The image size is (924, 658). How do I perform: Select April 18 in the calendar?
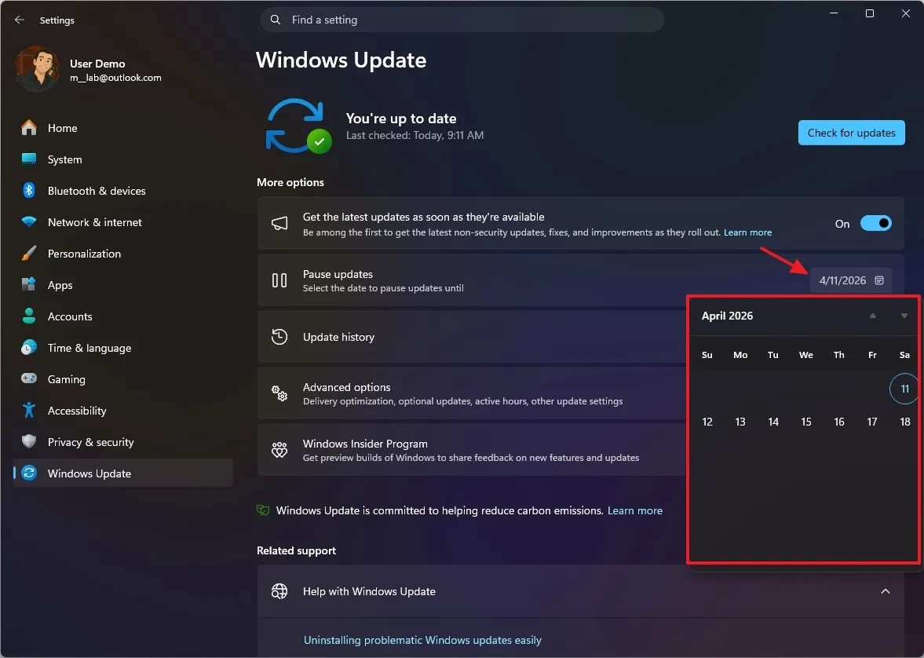904,422
